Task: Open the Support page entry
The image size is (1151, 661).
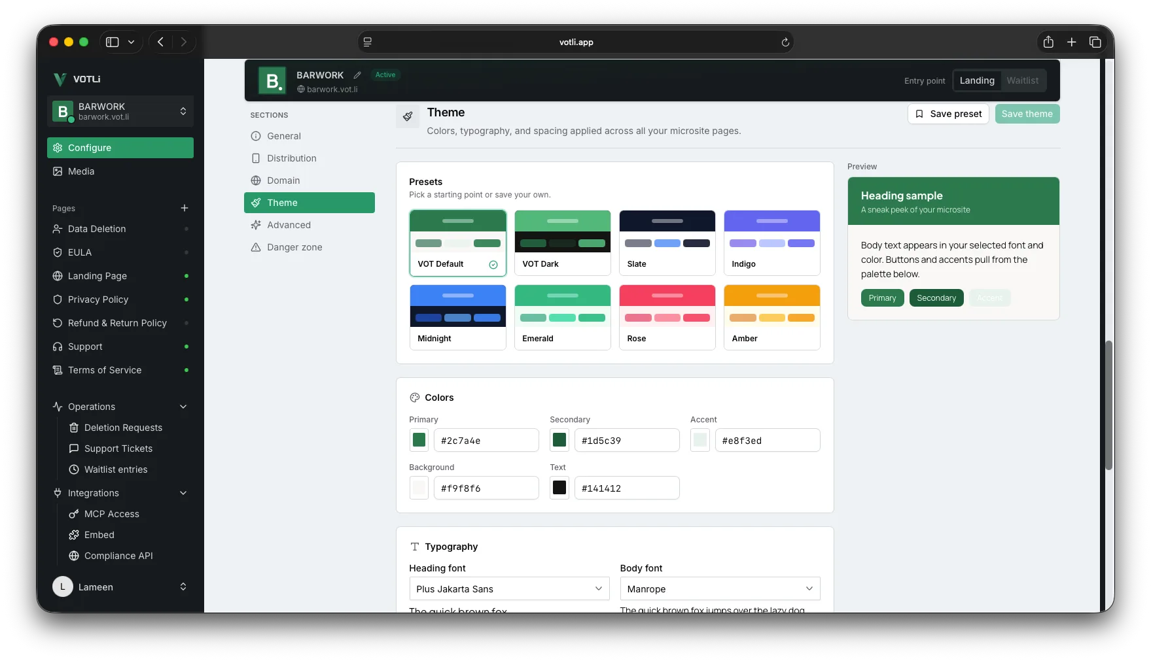Action: click(120, 347)
